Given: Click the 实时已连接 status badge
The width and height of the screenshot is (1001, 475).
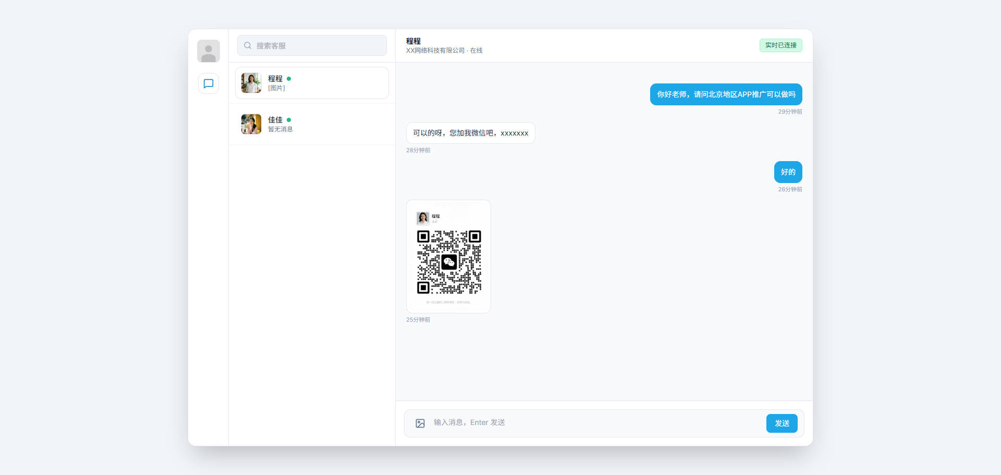Looking at the screenshot, I should coord(780,45).
